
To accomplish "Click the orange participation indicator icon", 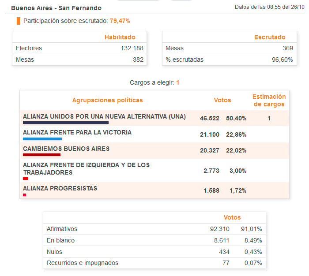I will pyautogui.click(x=19, y=21).
